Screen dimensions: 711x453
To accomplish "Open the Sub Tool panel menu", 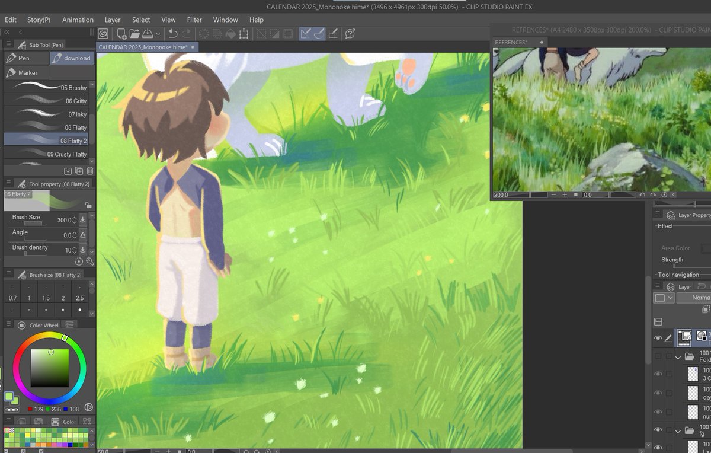I will click(x=8, y=44).
